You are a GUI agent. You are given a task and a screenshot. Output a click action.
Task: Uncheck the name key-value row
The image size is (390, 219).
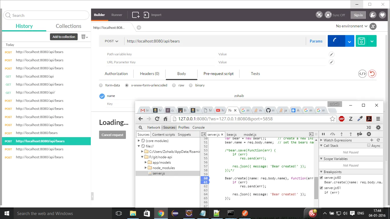point(102,96)
